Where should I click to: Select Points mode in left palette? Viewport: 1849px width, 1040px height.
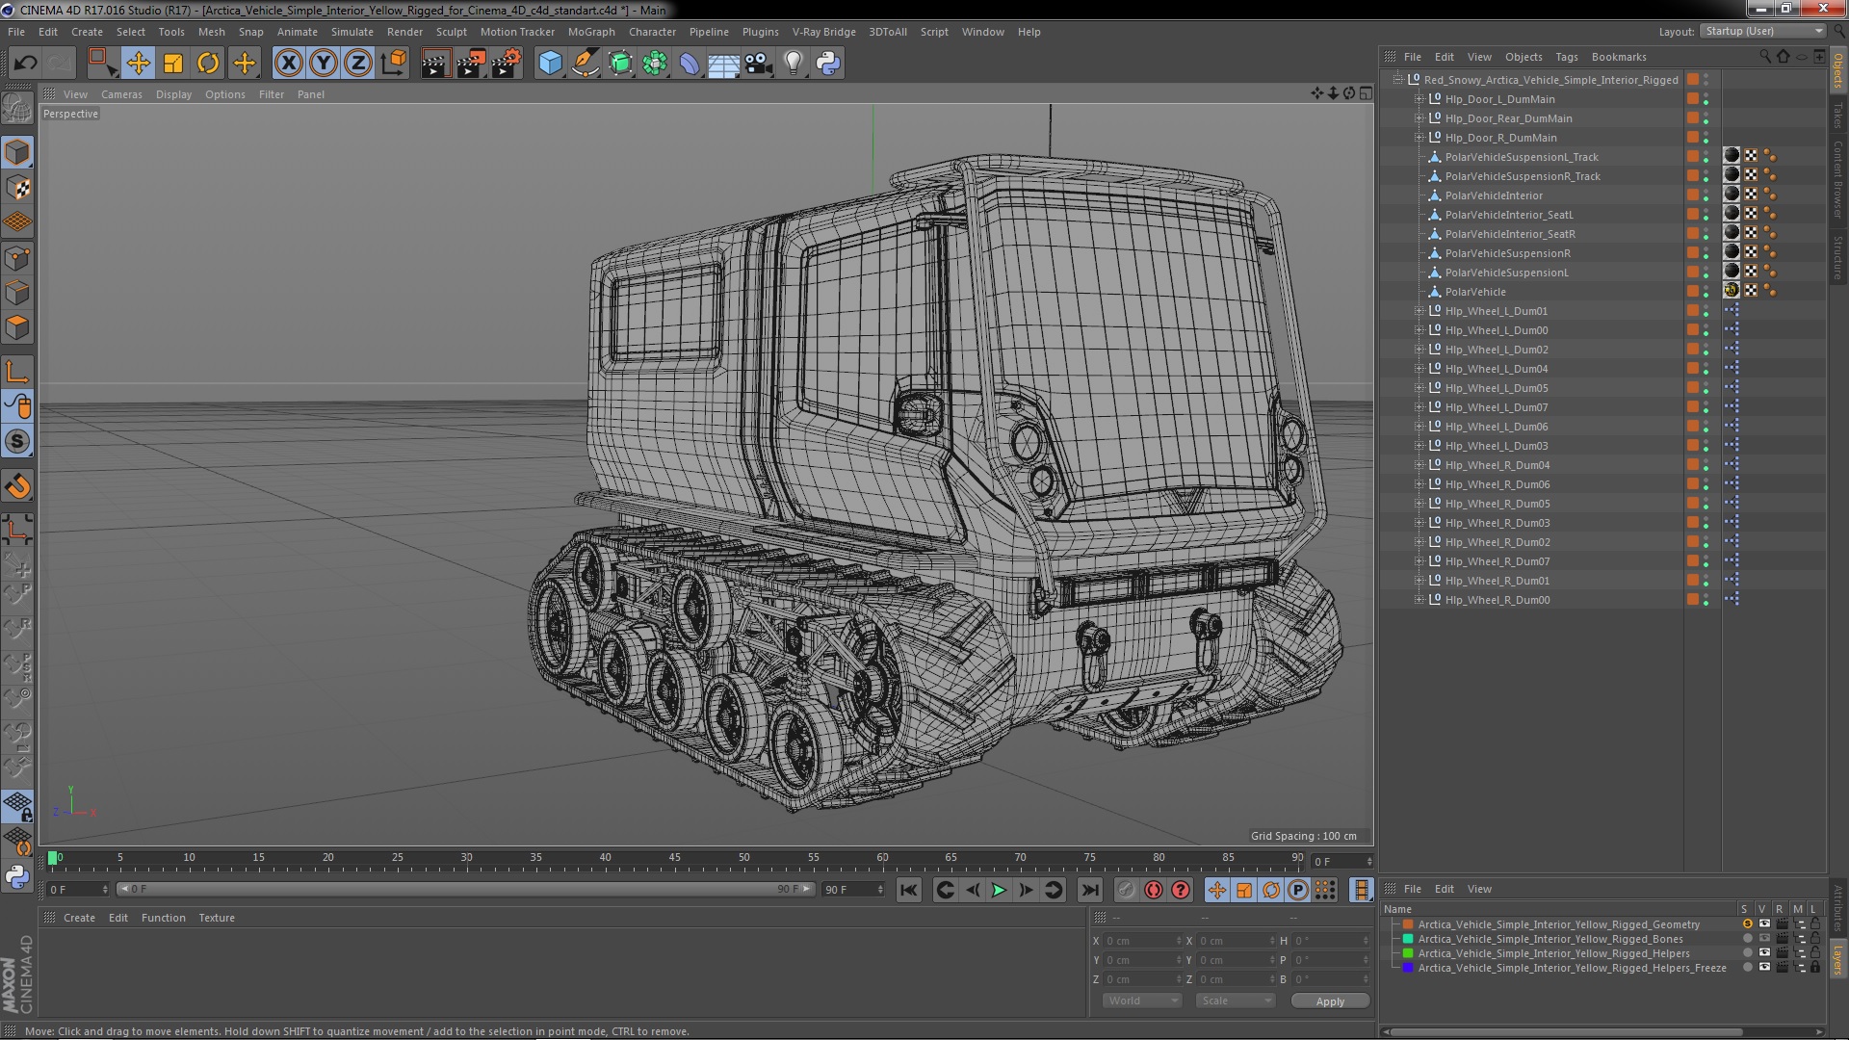(x=17, y=257)
